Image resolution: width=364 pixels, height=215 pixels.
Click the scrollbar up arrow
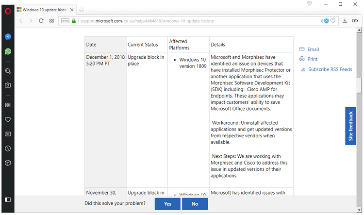pos(359,30)
